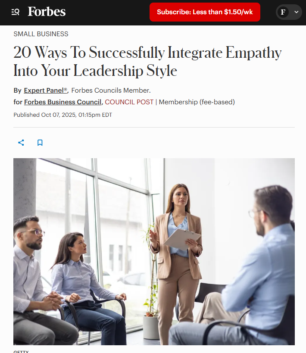Screen dimensions: 306x353
Task: Click the GETTY image credit
Action: (x=21, y=351)
